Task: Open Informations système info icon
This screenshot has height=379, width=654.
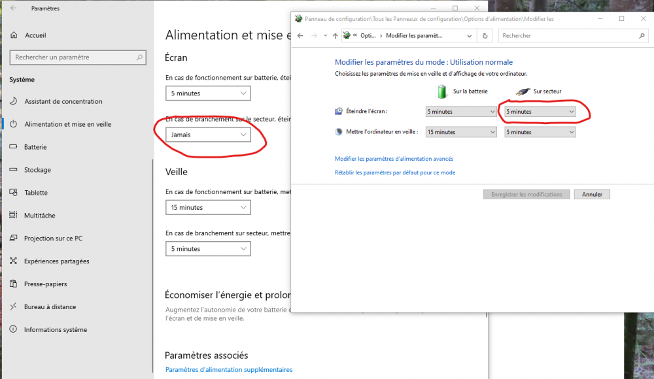Action: [x=13, y=329]
